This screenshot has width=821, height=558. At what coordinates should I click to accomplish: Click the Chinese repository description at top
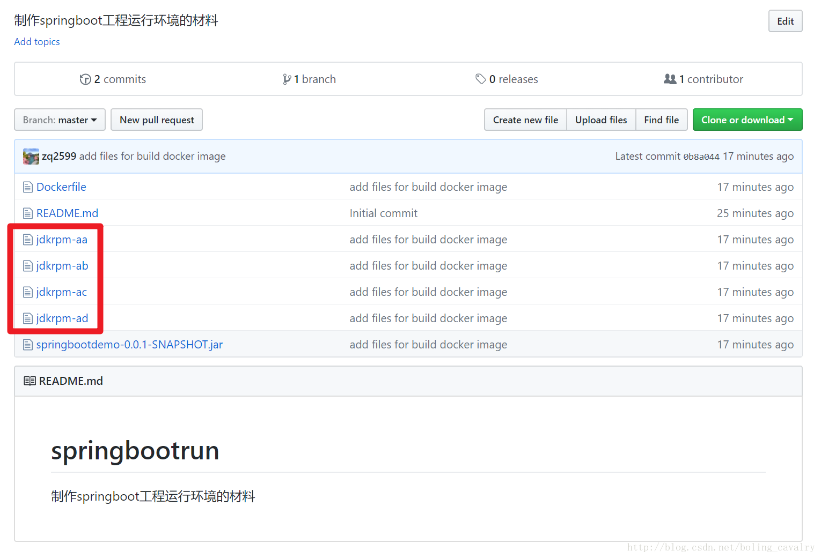[116, 20]
